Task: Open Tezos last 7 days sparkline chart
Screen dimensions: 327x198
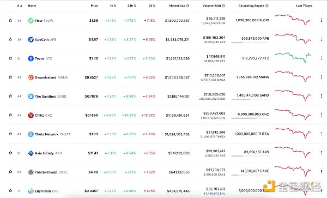Action: (x=293, y=57)
